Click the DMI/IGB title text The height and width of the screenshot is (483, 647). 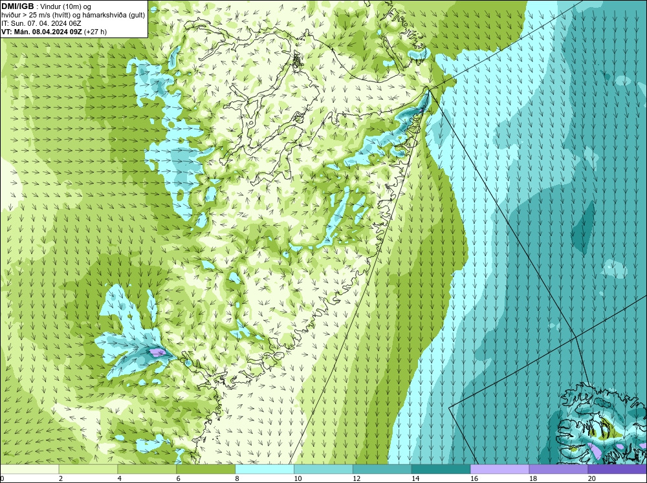tap(17, 6)
